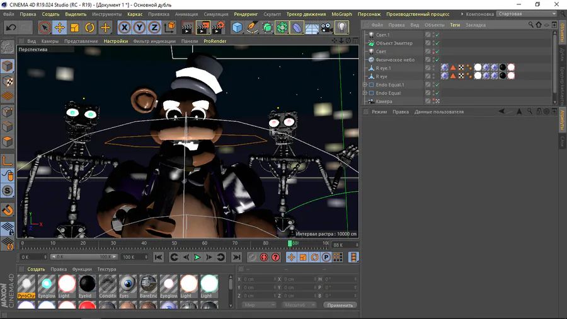Expand the Endo Equal.1 object

tap(365, 84)
